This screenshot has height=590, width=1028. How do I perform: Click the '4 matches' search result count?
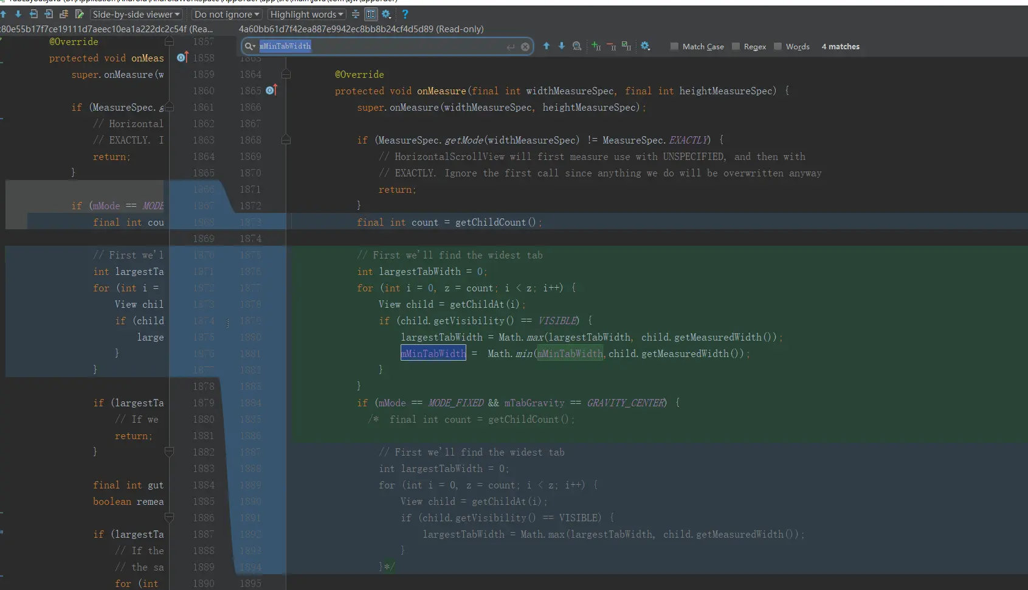(x=841, y=46)
